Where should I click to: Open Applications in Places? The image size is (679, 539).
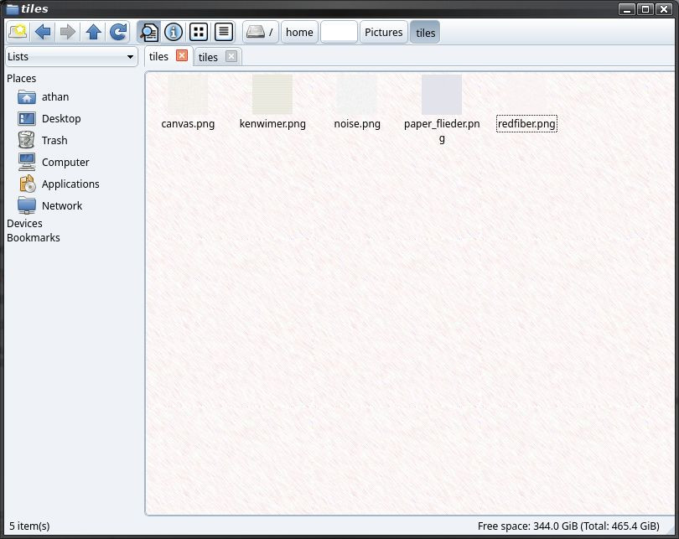(59, 184)
